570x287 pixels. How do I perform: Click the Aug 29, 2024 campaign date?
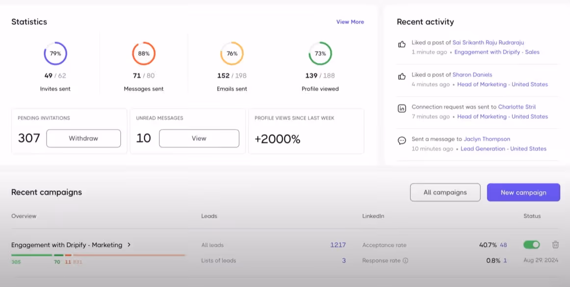(541, 261)
